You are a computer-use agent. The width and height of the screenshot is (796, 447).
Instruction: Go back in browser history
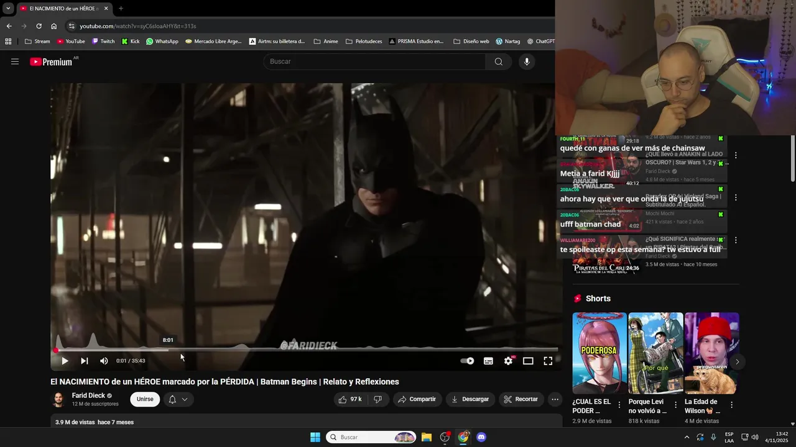pos(9,26)
